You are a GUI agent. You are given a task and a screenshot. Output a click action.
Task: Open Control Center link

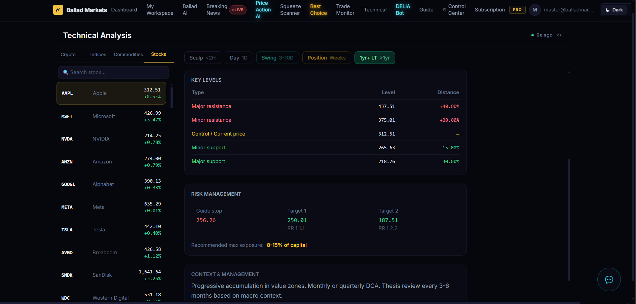pyautogui.click(x=457, y=10)
